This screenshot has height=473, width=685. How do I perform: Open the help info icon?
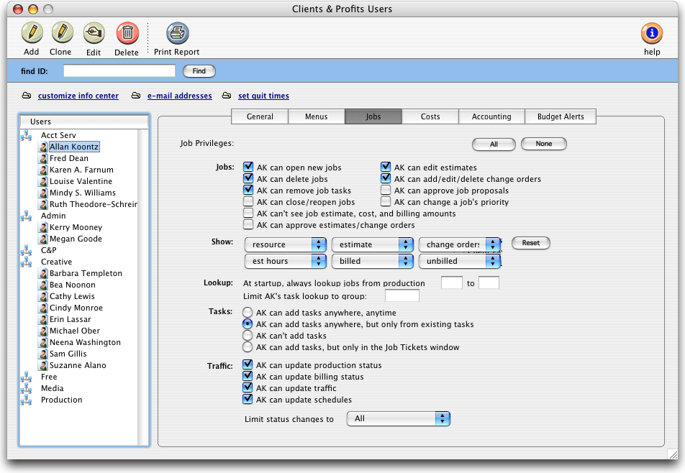pyautogui.click(x=652, y=33)
